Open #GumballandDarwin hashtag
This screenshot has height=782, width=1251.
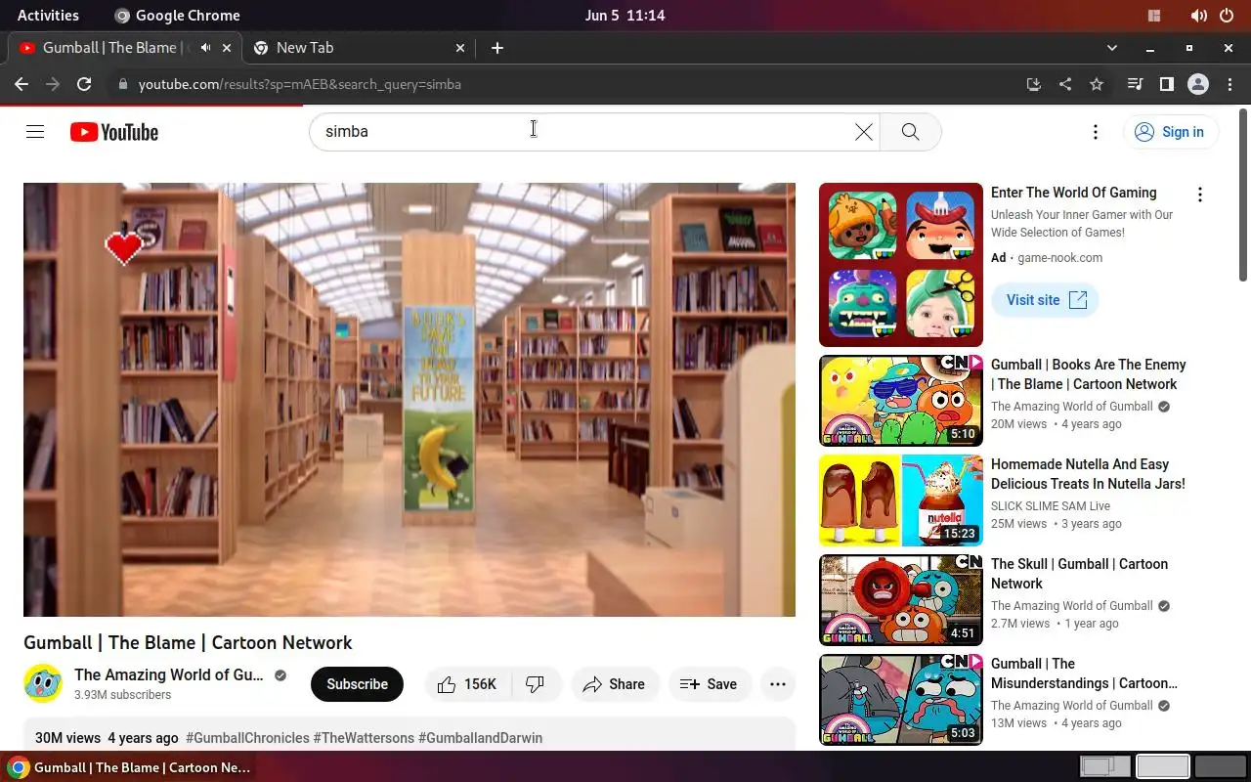coord(480,738)
